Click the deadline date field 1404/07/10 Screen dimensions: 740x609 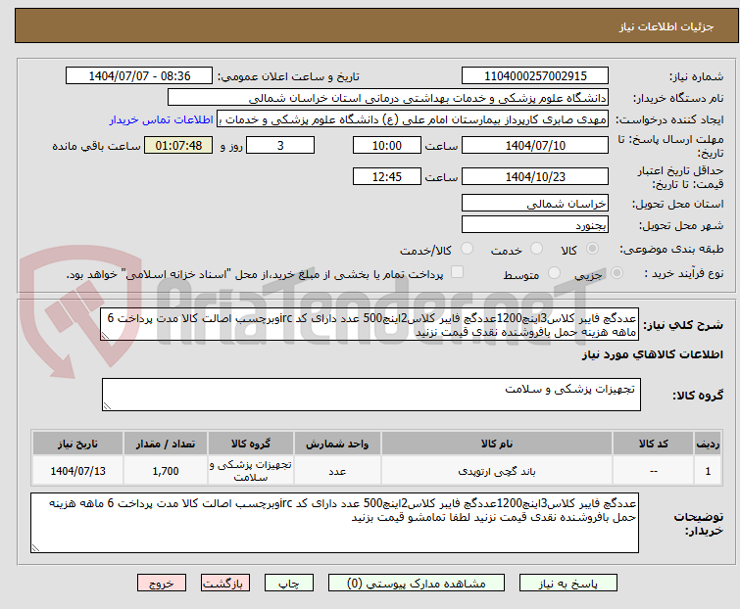click(x=535, y=145)
